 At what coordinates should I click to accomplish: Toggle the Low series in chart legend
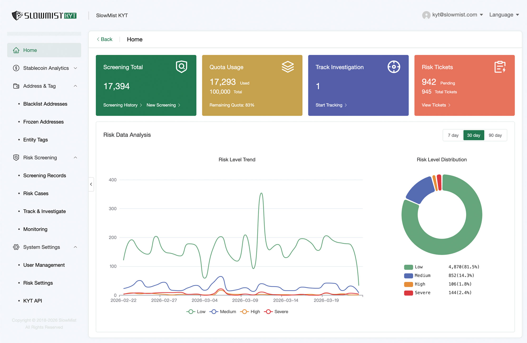point(196,312)
